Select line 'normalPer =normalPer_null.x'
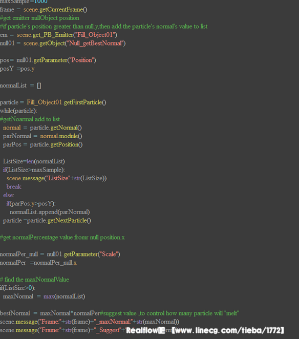 [x=38, y=263]
